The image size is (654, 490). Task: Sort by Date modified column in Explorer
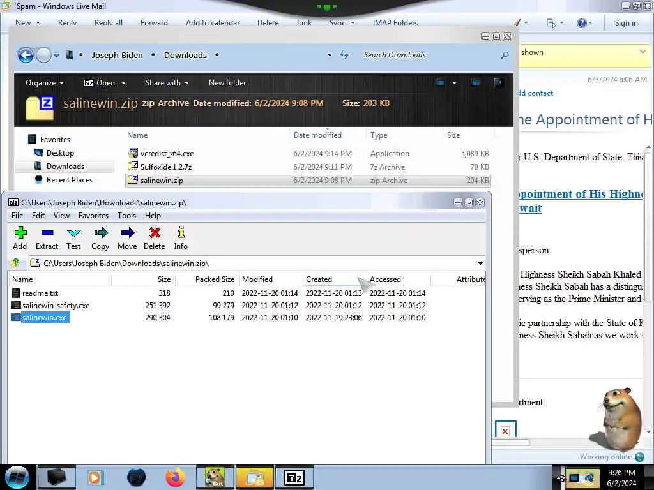coord(317,135)
